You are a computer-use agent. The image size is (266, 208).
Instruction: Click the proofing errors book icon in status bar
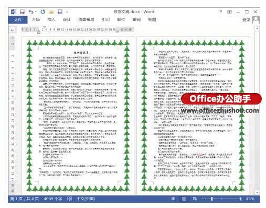click(69, 199)
